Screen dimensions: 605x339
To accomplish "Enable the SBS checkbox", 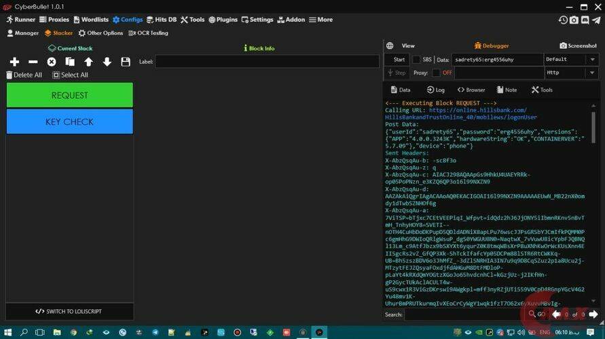I will 416,60.
